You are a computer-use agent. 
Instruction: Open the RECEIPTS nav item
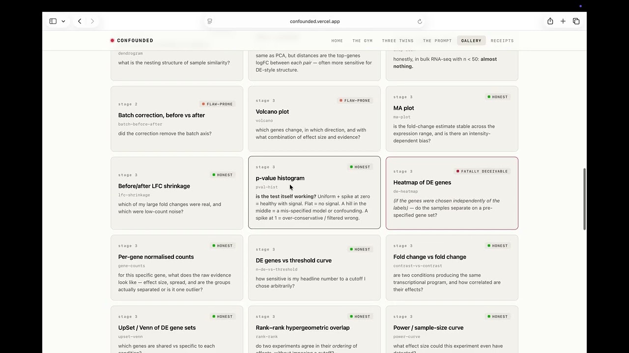point(502,41)
